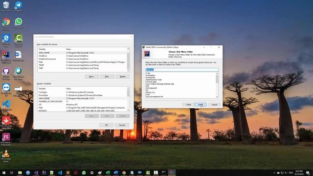Image resolution: width=313 pixels, height=176 pixels.
Task: Open WhatsApp from the taskbar
Action: (x=84, y=173)
